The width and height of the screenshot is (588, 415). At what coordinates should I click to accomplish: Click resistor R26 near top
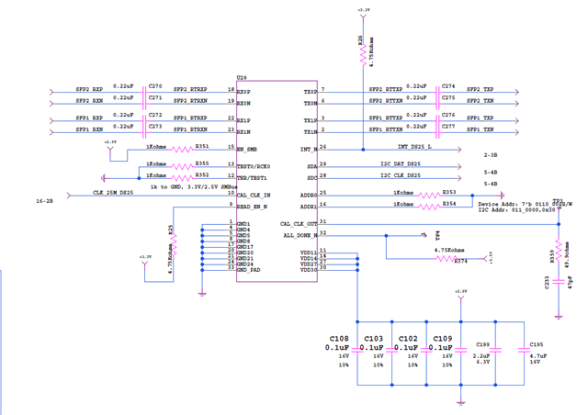pos(363,55)
